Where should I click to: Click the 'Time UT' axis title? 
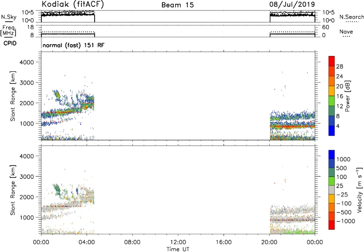point(178,249)
